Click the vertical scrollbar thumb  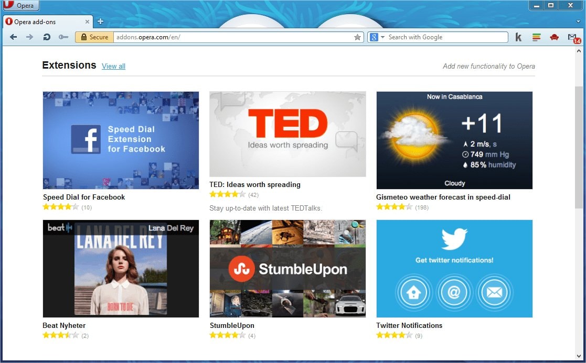click(579, 147)
